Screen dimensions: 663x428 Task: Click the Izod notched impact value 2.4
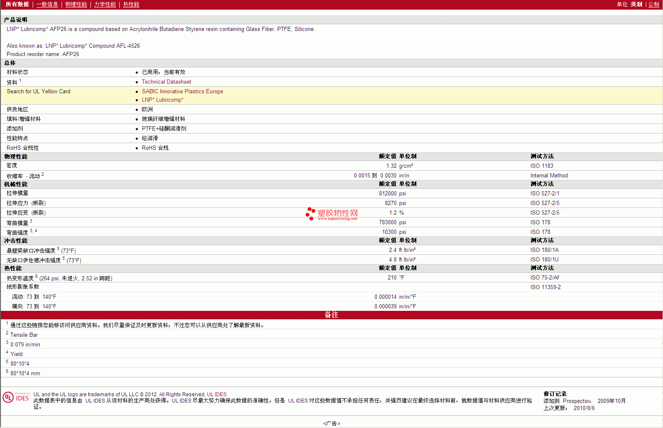(392, 250)
